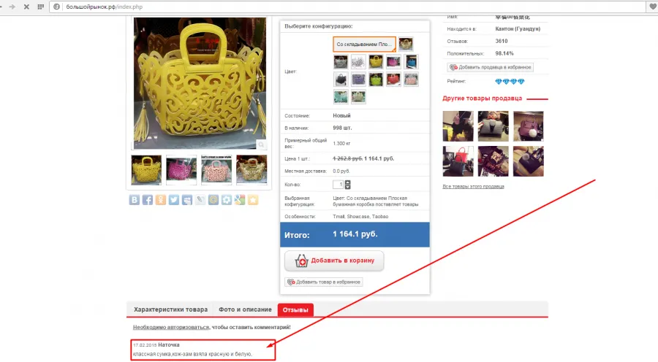This screenshot has width=658, height=362.
Task: Share the product on Twitter
Action: (x=174, y=200)
